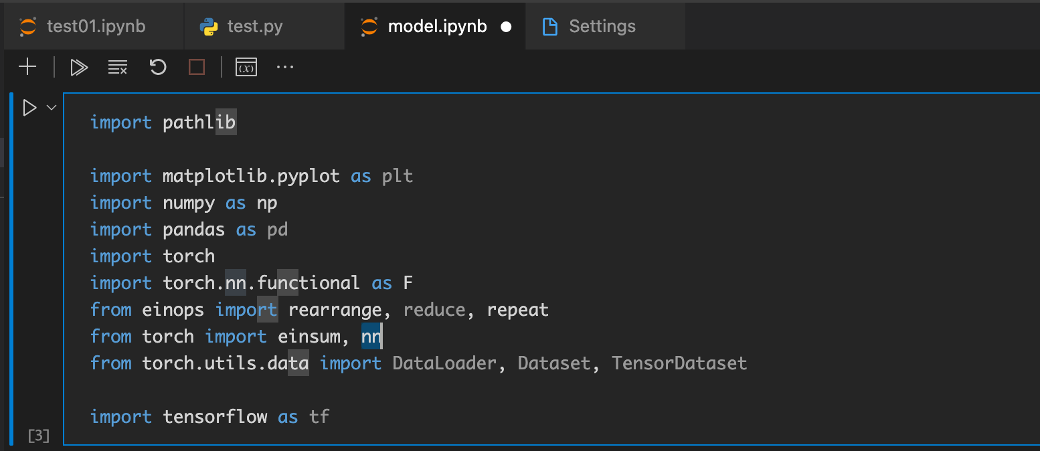Clear all cell outputs
The height and width of the screenshot is (451, 1040).
[118, 67]
